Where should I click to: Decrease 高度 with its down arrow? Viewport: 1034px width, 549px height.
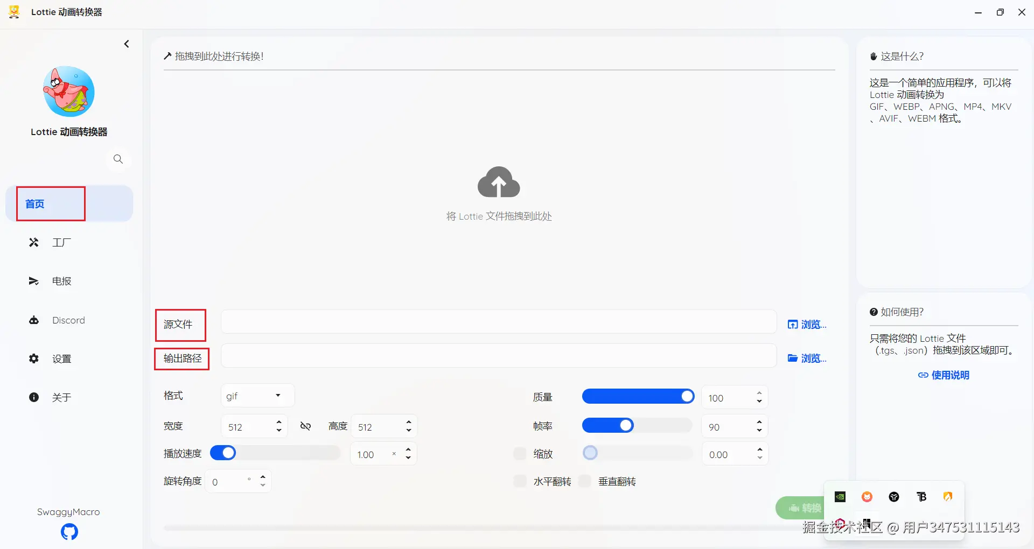[x=409, y=431]
